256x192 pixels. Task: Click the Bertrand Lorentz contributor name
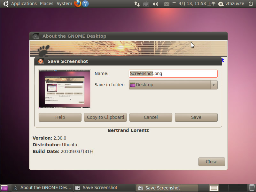[128, 130]
